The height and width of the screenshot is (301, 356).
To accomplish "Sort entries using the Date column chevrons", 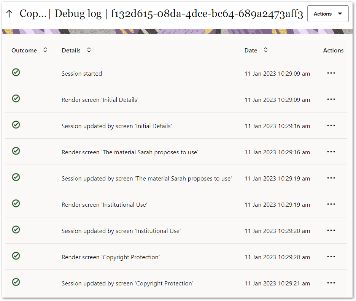I will [x=265, y=50].
